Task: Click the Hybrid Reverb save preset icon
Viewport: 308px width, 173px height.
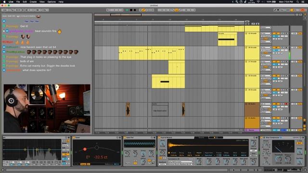Action: tap(257, 138)
